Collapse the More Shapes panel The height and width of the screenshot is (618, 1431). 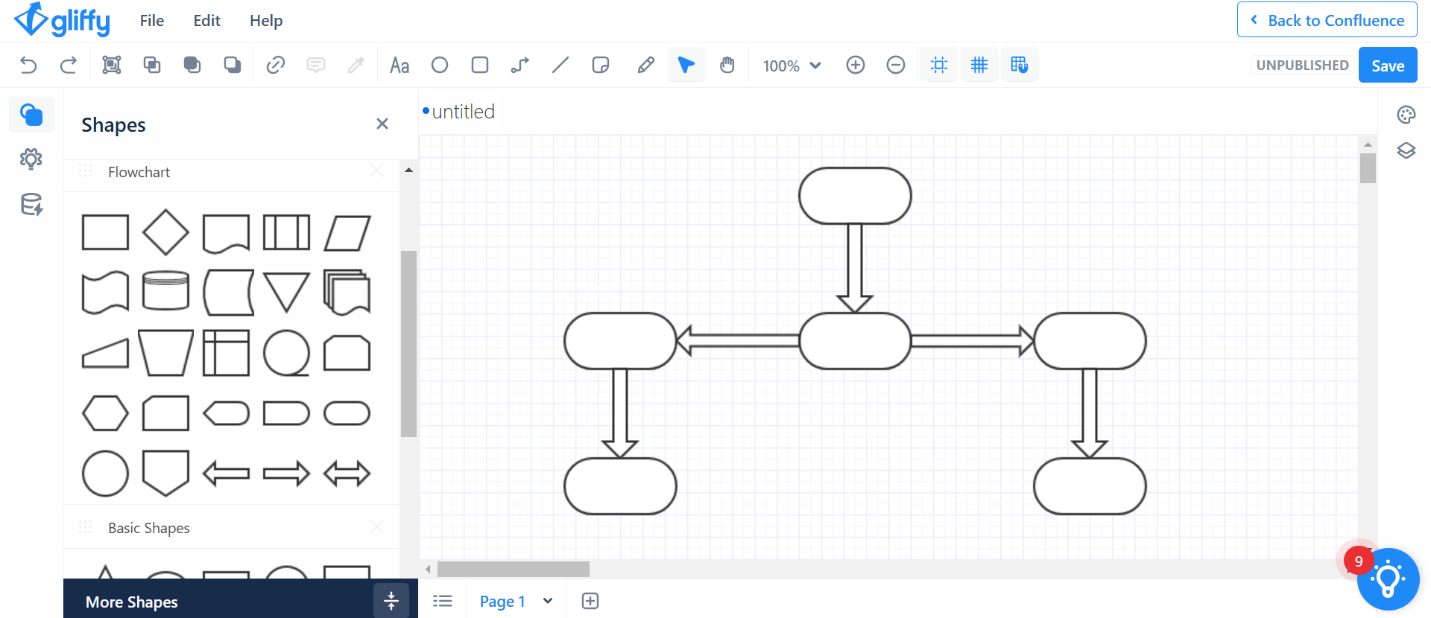(391, 601)
